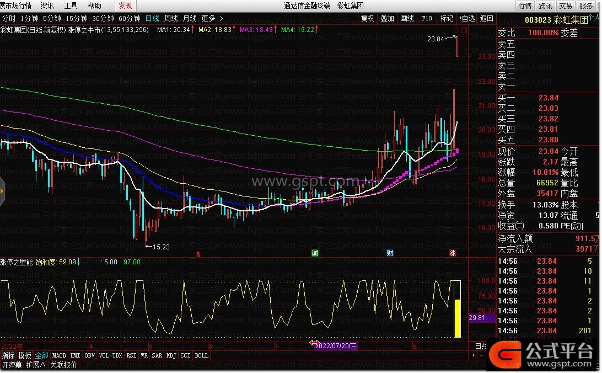The width and height of the screenshot is (602, 373).
Task: Switch indicator to CCI
Action: click(x=185, y=355)
